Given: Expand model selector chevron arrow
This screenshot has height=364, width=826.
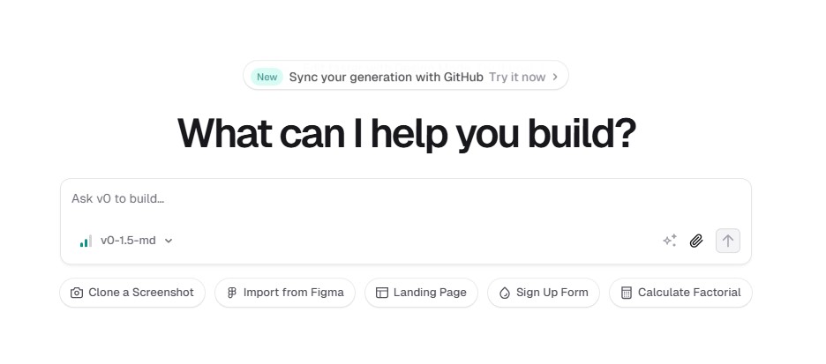Looking at the screenshot, I should [x=169, y=241].
